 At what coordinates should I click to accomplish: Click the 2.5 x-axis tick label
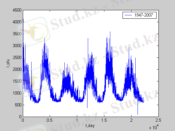tap(158, 120)
